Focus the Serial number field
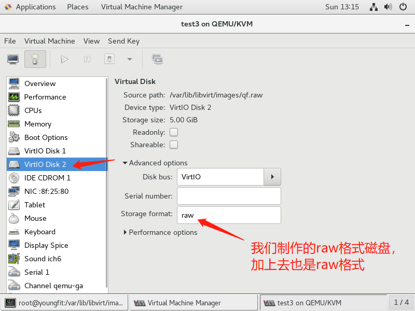The height and width of the screenshot is (311, 415). pos(229,196)
